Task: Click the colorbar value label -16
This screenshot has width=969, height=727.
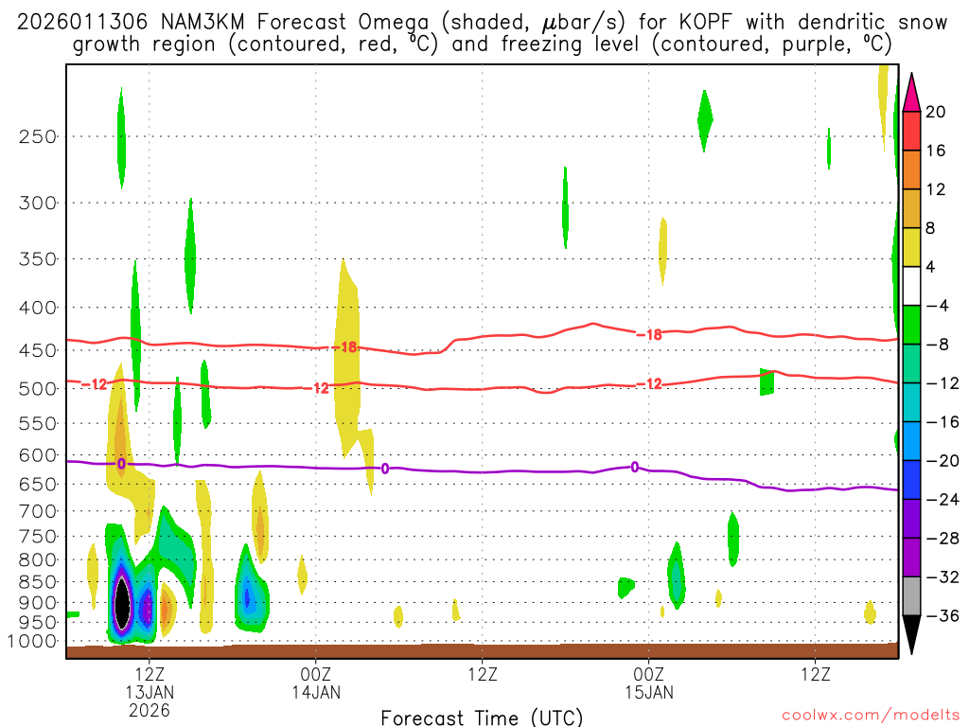Action: (943, 422)
